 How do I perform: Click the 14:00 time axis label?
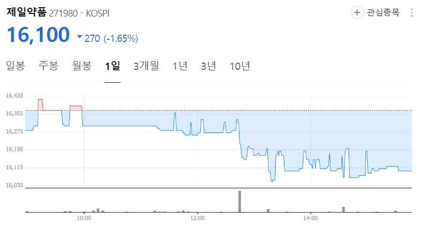(311, 218)
